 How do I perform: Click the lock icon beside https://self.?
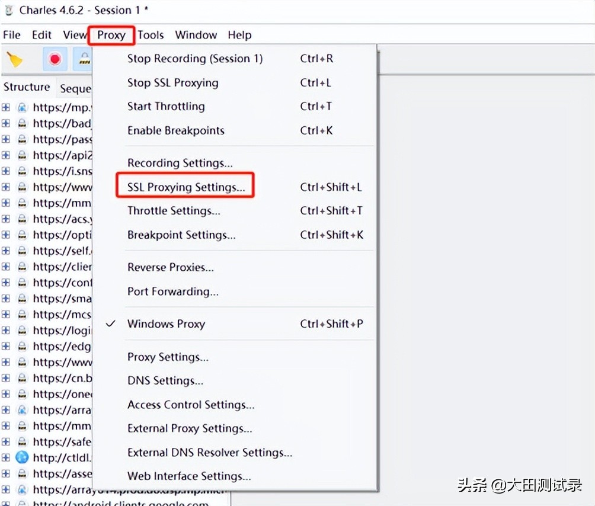pos(23,251)
